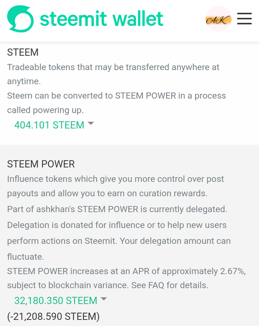Click the APR 2.67% sentence
This screenshot has height=326, width=259.
126,271
